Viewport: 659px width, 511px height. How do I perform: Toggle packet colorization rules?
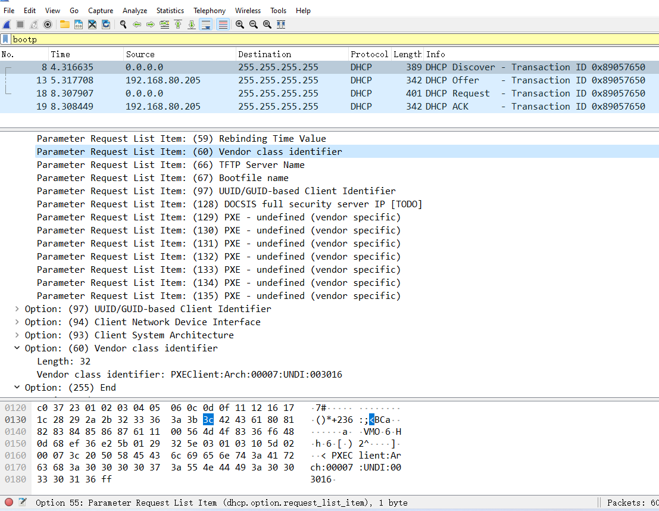tap(223, 24)
